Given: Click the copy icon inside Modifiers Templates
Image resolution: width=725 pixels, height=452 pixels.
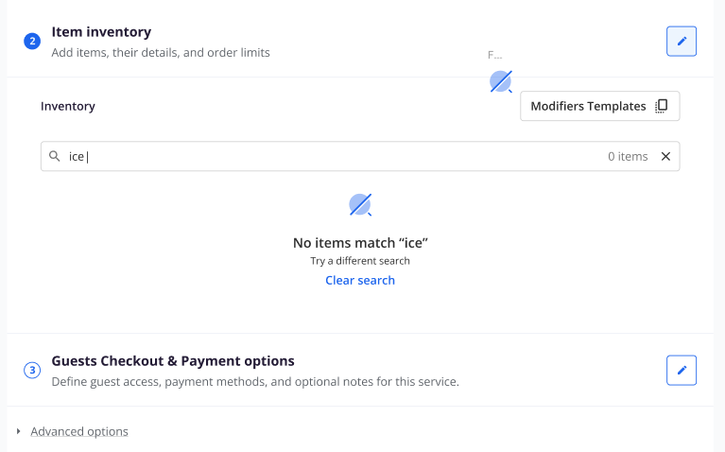Looking at the screenshot, I should tap(661, 106).
